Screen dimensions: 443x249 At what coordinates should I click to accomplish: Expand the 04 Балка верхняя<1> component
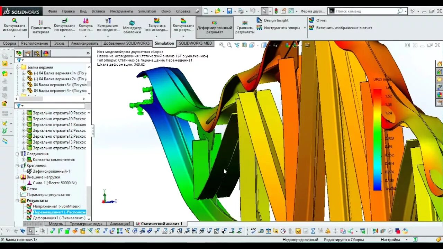[24, 73]
